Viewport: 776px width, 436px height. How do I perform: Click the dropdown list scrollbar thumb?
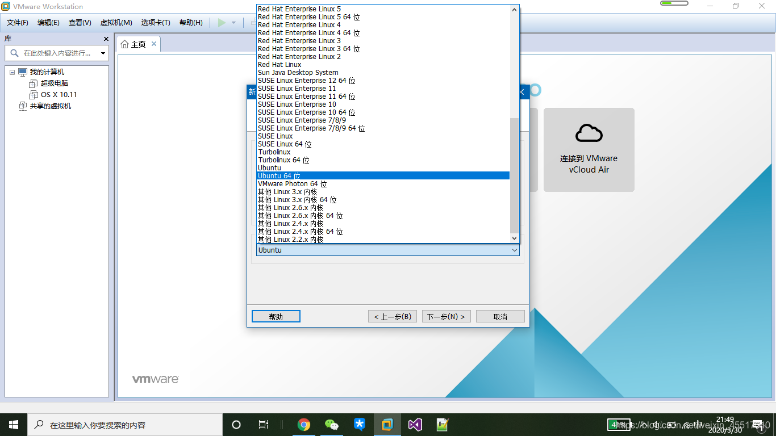tap(515, 175)
